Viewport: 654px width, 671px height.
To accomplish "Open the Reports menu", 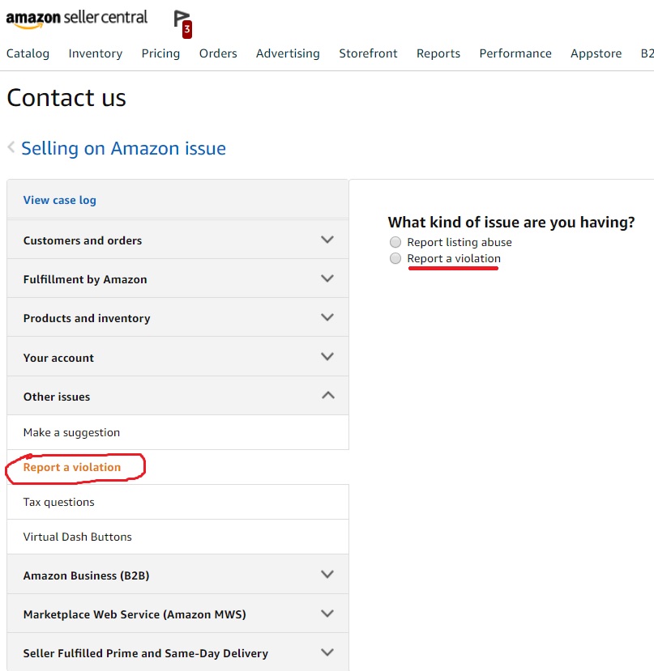I will click(438, 53).
